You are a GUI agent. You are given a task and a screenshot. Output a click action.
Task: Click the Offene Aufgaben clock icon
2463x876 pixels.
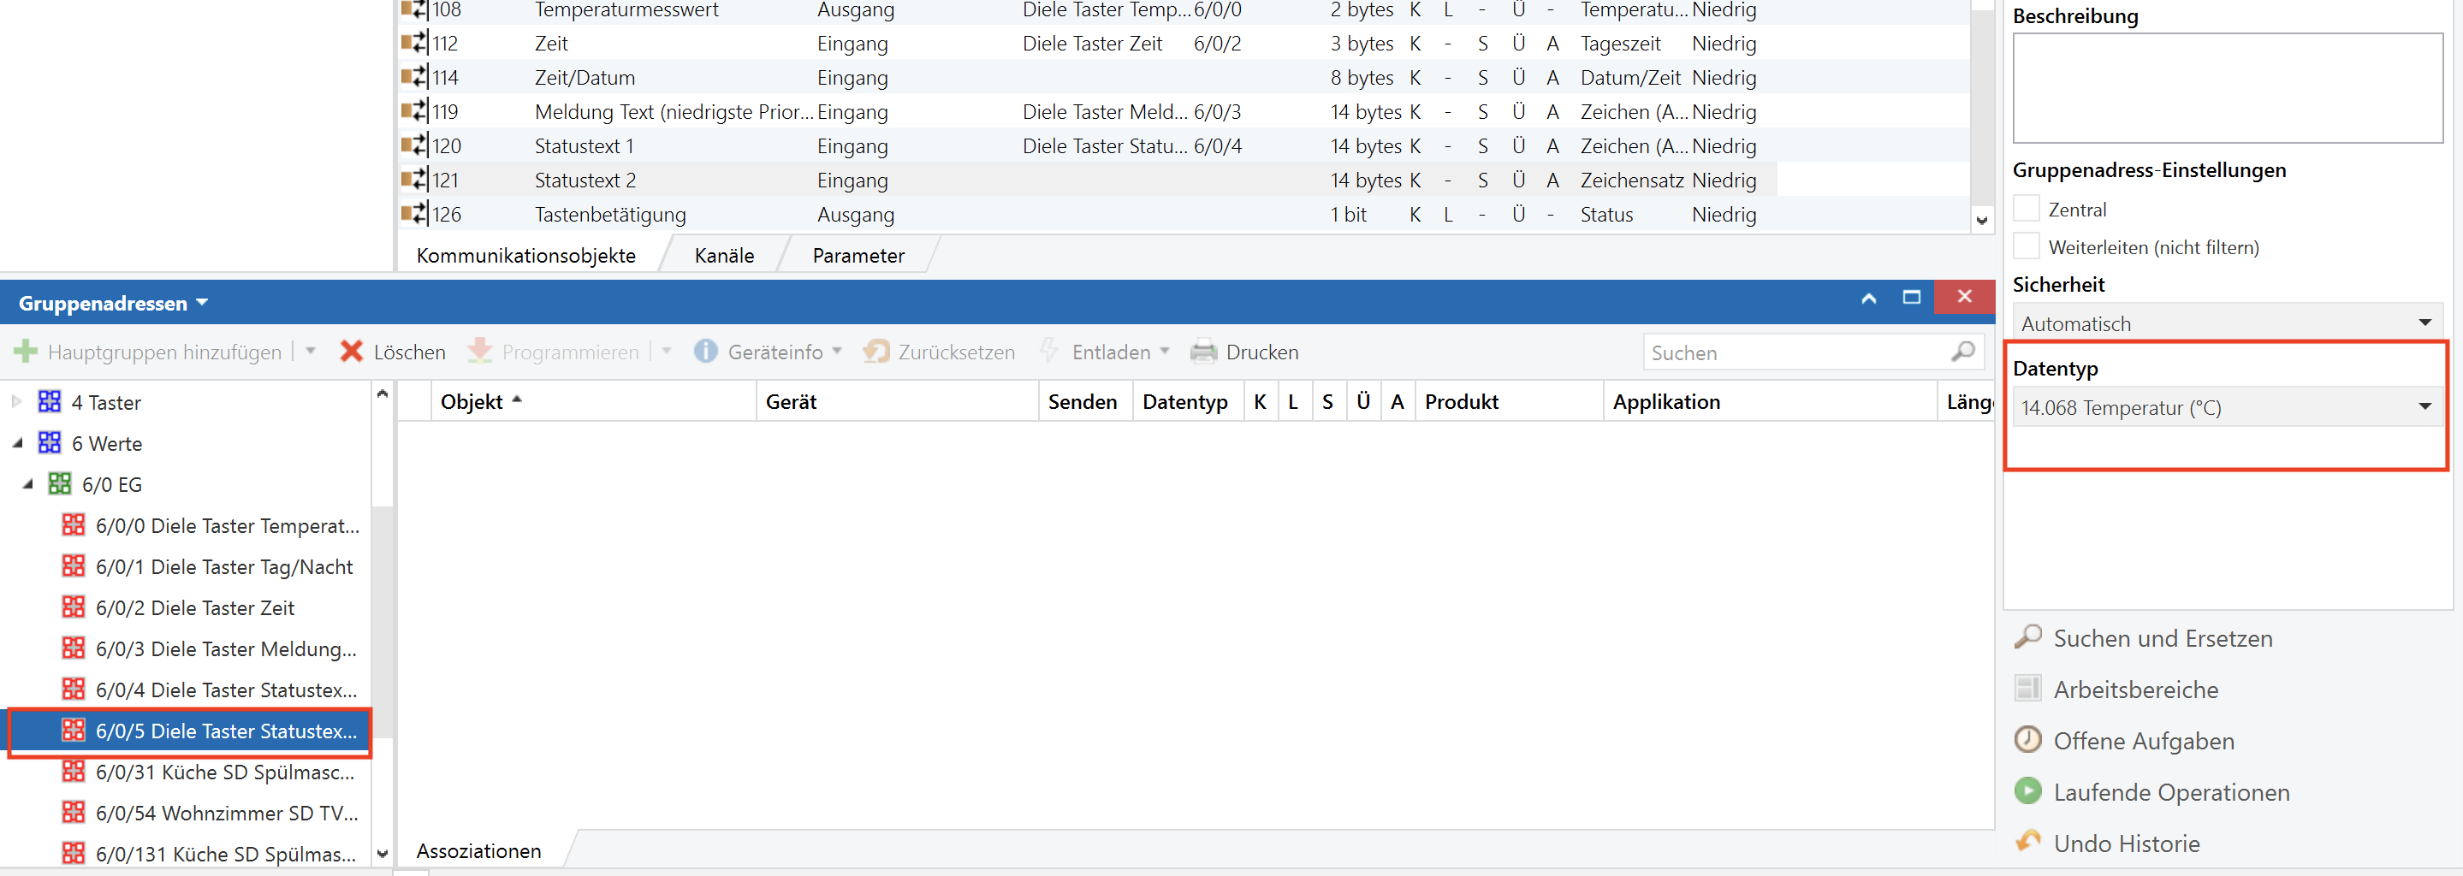[x=2028, y=739]
